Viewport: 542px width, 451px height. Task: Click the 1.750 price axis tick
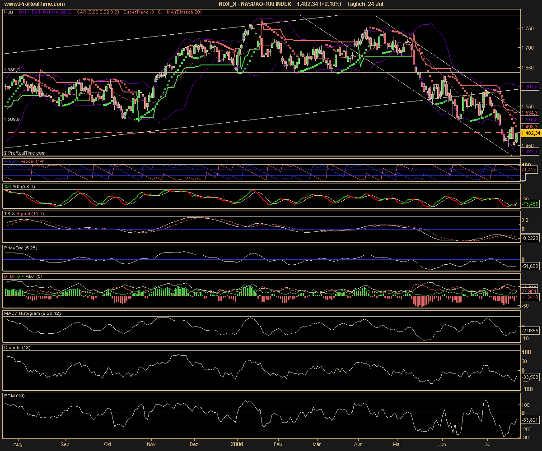pyautogui.click(x=528, y=28)
